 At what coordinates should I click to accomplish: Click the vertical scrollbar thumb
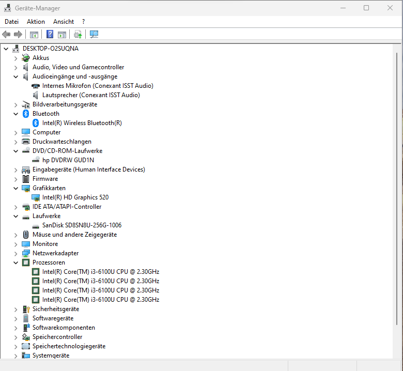397,189
